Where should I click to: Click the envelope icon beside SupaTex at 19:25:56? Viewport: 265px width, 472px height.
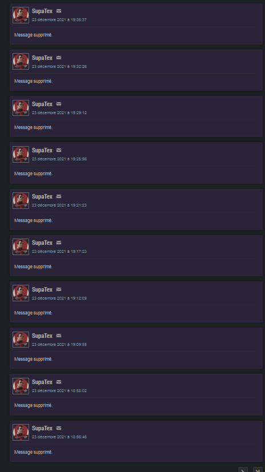[59, 150]
